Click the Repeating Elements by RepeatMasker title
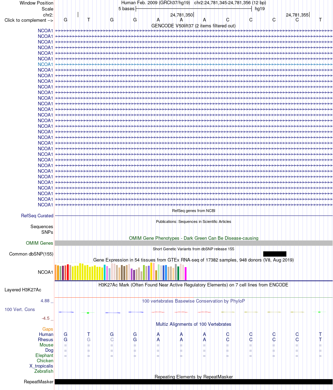 coord(194,377)
